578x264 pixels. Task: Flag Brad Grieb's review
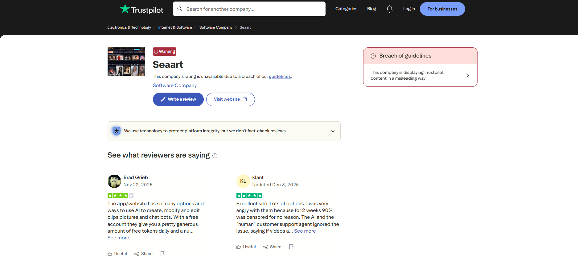pos(162,254)
